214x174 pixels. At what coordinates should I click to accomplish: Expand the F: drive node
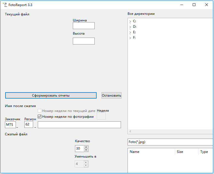[130, 38]
